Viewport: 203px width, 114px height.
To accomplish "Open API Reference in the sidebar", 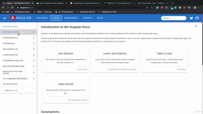I will [x=10, y=84].
